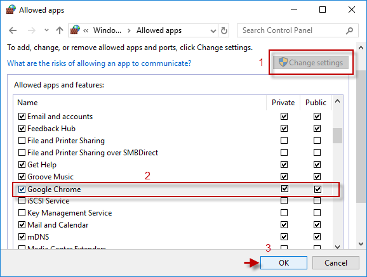This screenshot has width=367, height=277.
Task: Click the Back navigation arrow
Action: click(13, 30)
